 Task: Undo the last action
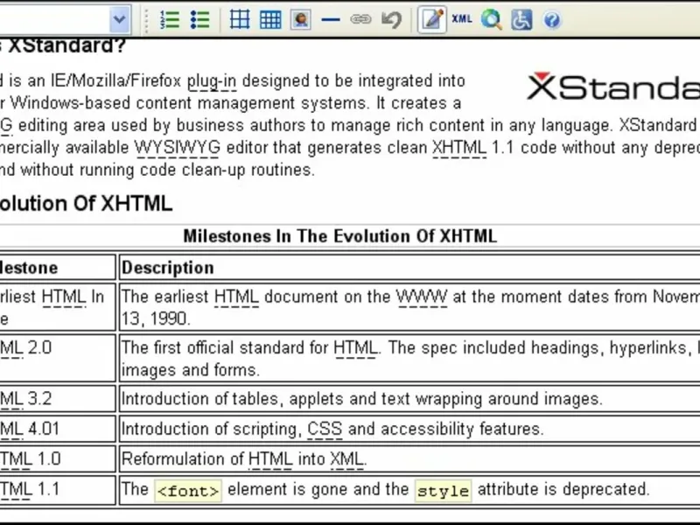click(391, 19)
